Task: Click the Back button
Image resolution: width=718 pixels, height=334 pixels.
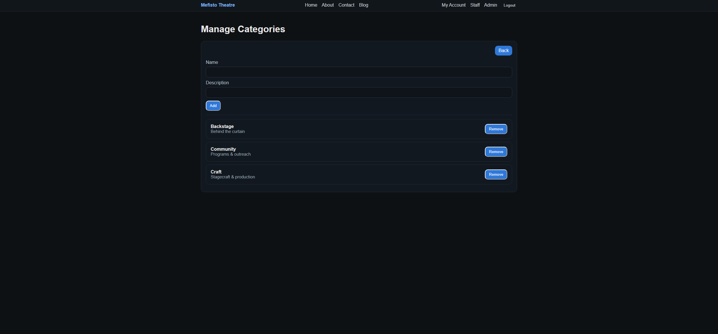Action: (503, 50)
